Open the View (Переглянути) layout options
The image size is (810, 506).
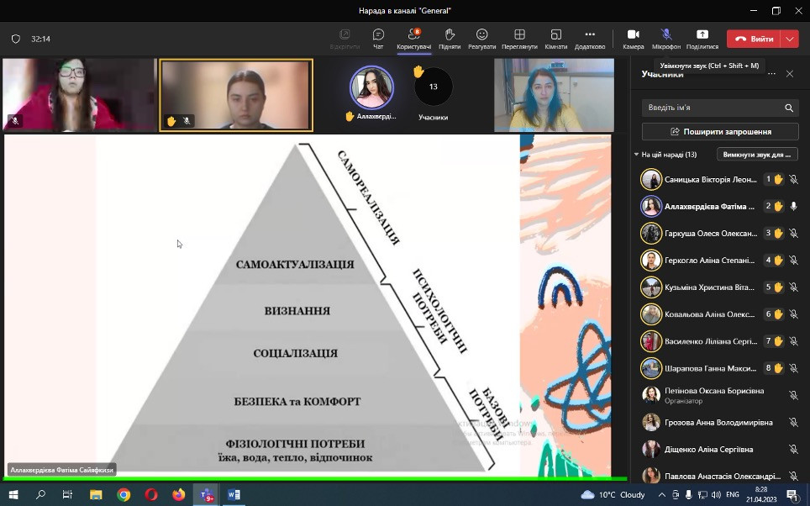click(x=519, y=38)
